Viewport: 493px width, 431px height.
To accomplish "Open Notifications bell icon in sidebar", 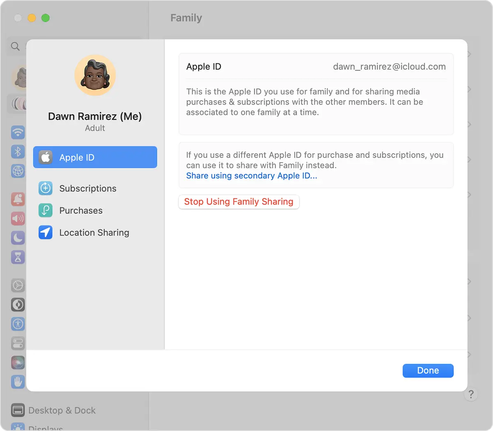I will tap(18, 199).
